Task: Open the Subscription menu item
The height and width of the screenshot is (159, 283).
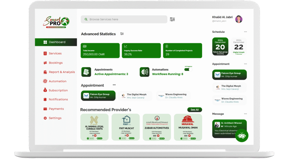Action: 58,90
